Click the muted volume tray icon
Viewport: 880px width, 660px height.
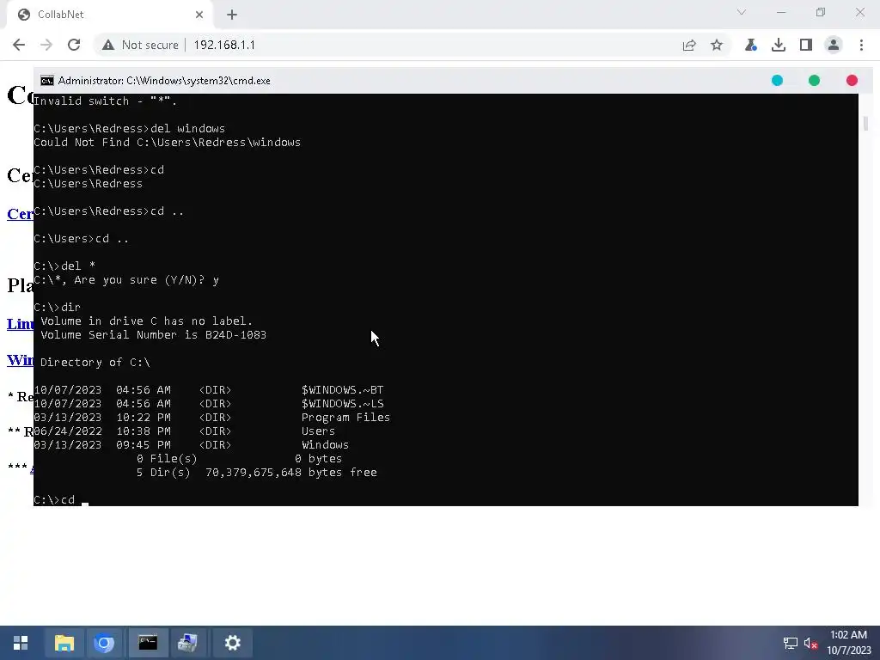810,643
